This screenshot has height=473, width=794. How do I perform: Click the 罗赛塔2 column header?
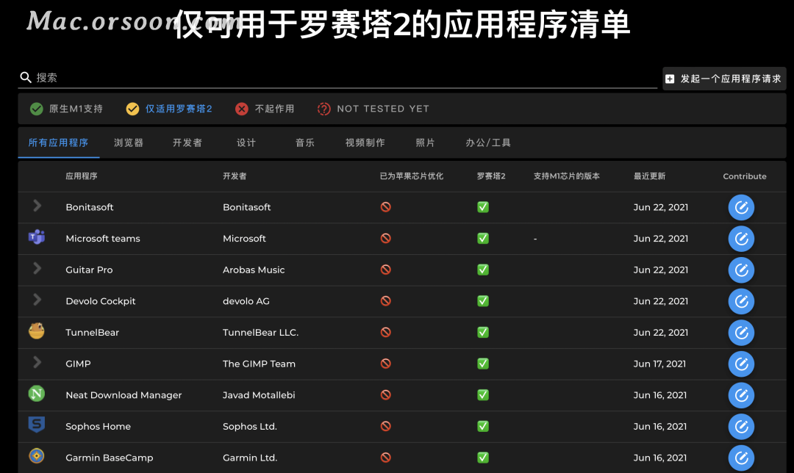pos(491,176)
